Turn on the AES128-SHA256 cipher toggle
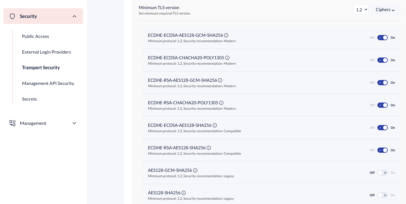The image size is (406, 204). point(382,195)
